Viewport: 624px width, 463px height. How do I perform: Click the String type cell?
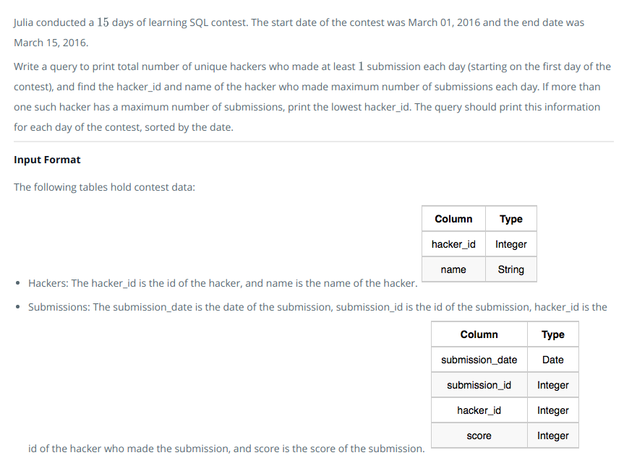(511, 269)
